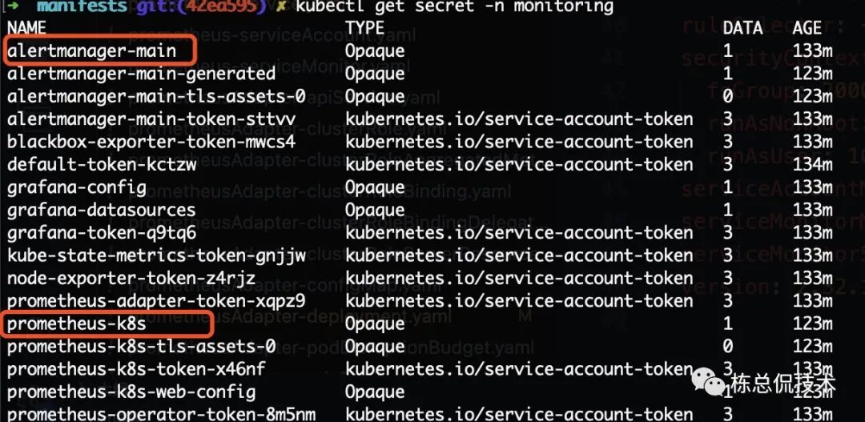
Task: Click the NAME column header
Action: click(27, 28)
